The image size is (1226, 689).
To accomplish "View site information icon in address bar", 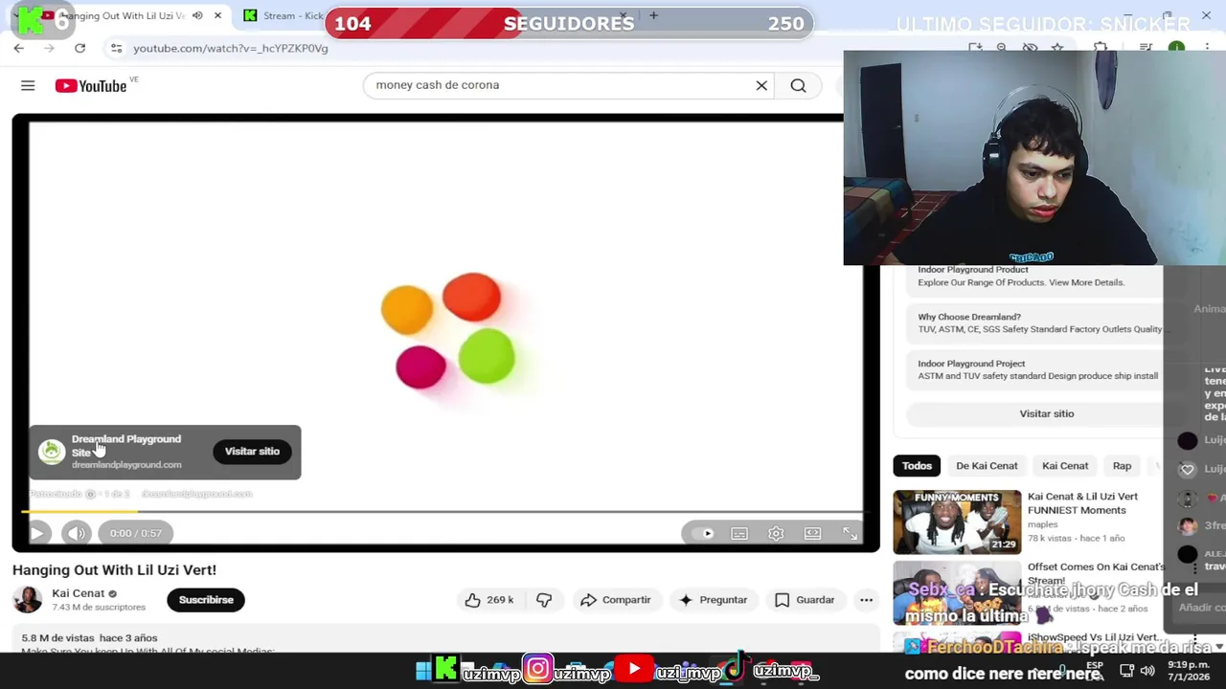I will (x=116, y=48).
